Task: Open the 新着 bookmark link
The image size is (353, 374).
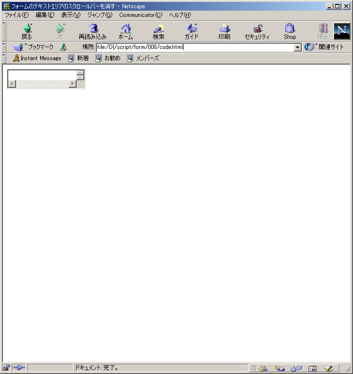Action: [78, 58]
